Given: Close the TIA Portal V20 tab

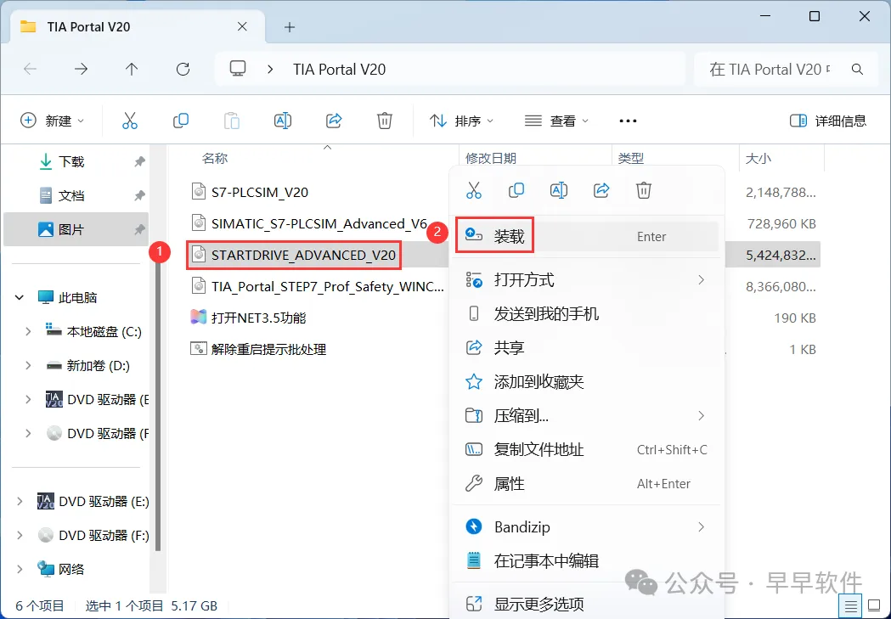Looking at the screenshot, I should pos(242,26).
